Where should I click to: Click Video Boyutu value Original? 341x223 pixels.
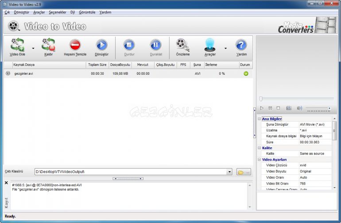pos(315,171)
